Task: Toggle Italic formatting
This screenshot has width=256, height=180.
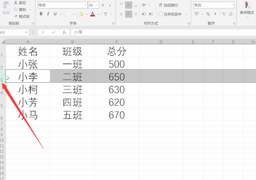Action: pyautogui.click(x=48, y=14)
